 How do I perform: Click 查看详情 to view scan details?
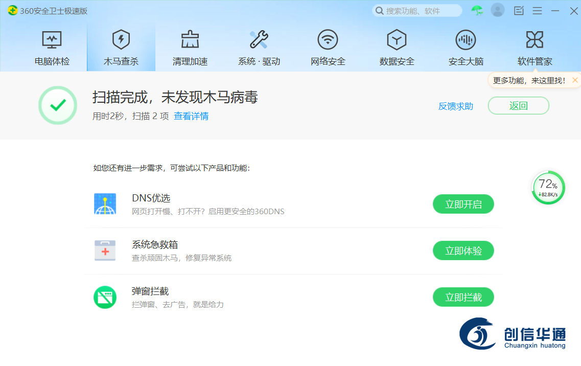(191, 116)
